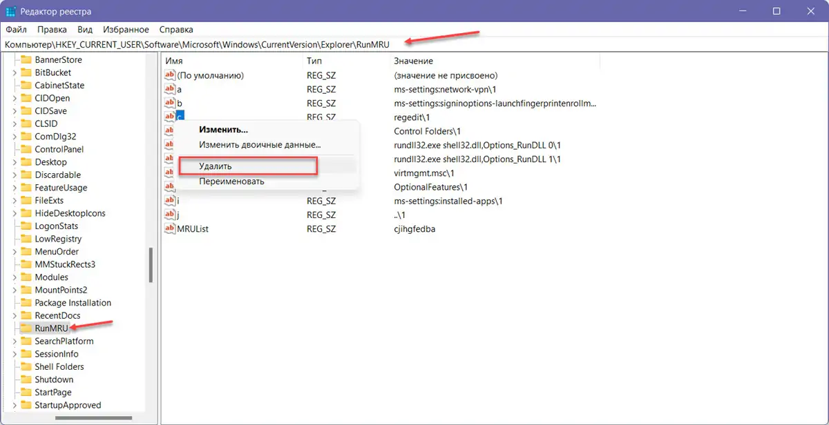Expand the MountPoints2 key chevron

pos(15,290)
